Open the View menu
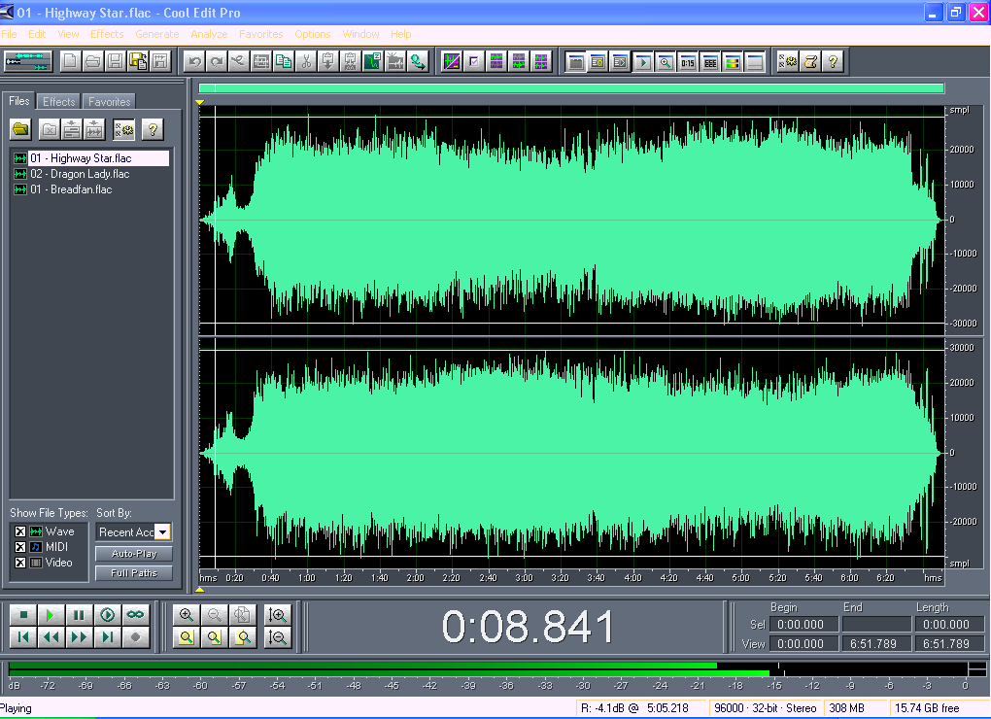The image size is (991, 719). pos(68,34)
